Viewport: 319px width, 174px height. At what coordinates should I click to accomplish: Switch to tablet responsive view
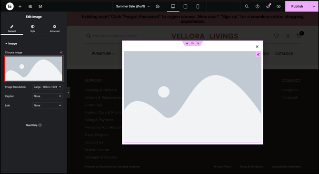[185, 6]
